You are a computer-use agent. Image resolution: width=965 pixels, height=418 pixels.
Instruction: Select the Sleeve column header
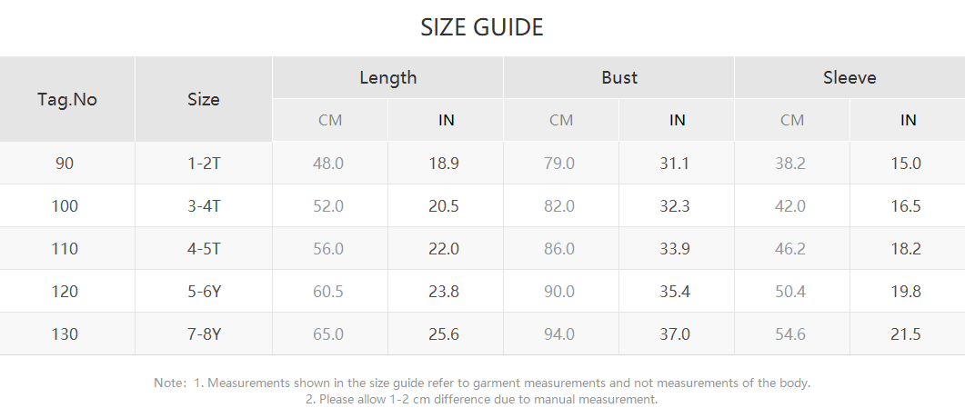point(849,77)
